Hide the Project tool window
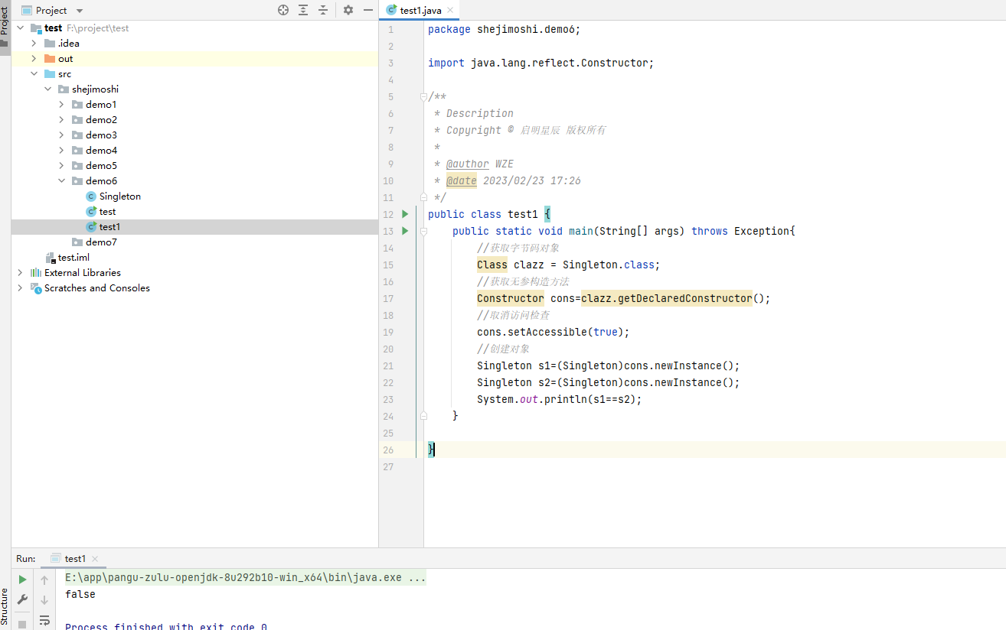The image size is (1006, 630). pyautogui.click(x=368, y=10)
